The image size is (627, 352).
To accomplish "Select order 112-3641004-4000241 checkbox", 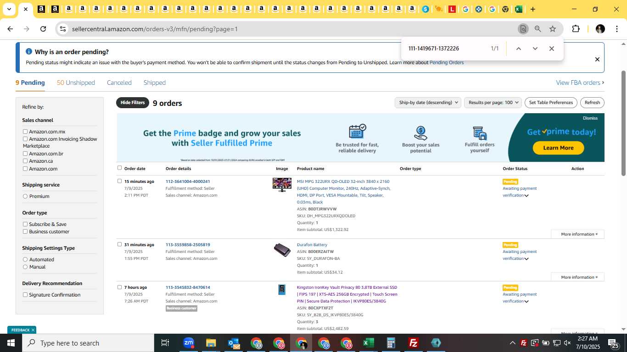I will pos(120,181).
